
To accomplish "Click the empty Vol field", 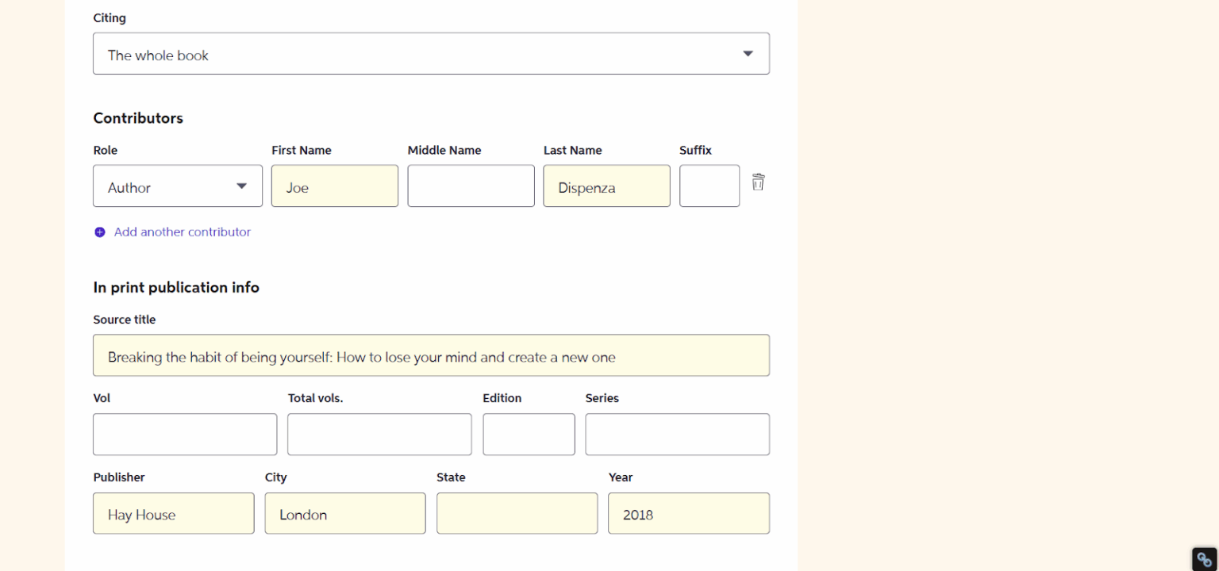I will point(184,434).
